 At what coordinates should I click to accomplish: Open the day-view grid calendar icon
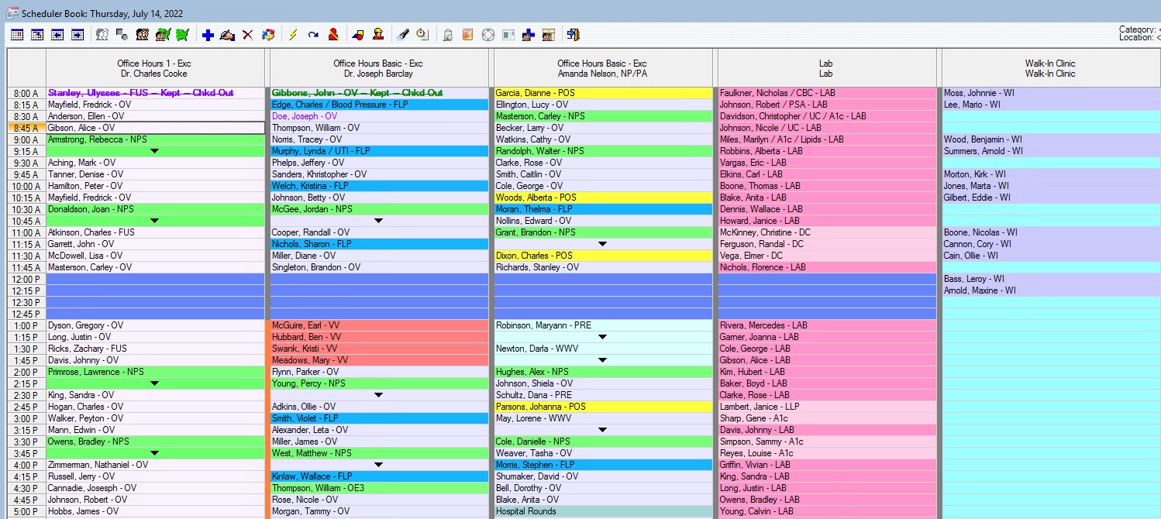[x=16, y=34]
